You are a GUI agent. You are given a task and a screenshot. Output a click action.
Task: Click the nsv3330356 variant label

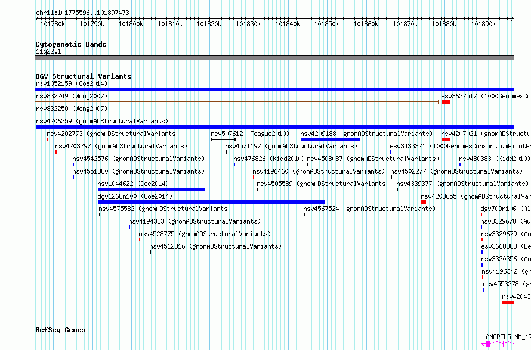(506, 259)
